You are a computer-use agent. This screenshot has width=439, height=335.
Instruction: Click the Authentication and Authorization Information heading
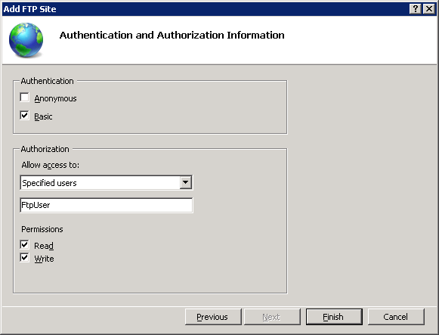point(172,36)
